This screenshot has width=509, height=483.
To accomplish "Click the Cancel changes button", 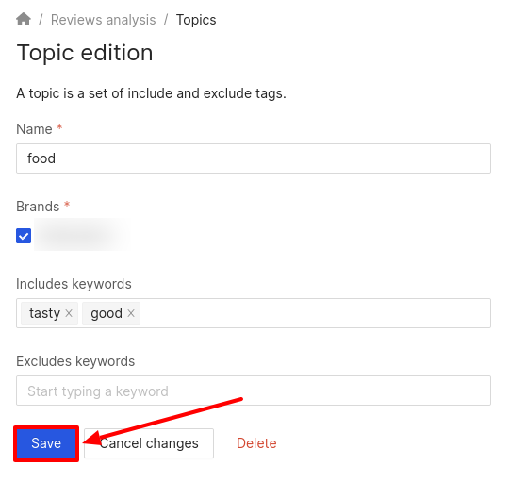I will (149, 443).
